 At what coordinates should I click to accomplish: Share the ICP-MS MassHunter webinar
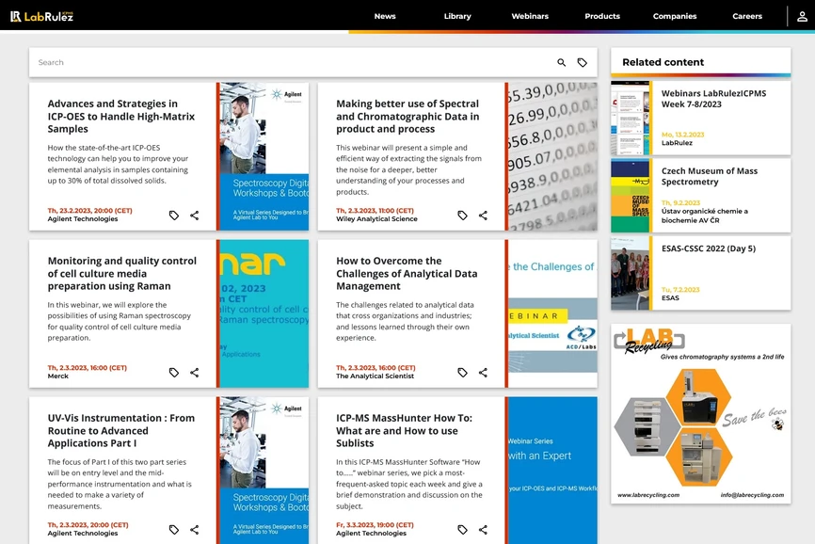pyautogui.click(x=483, y=530)
